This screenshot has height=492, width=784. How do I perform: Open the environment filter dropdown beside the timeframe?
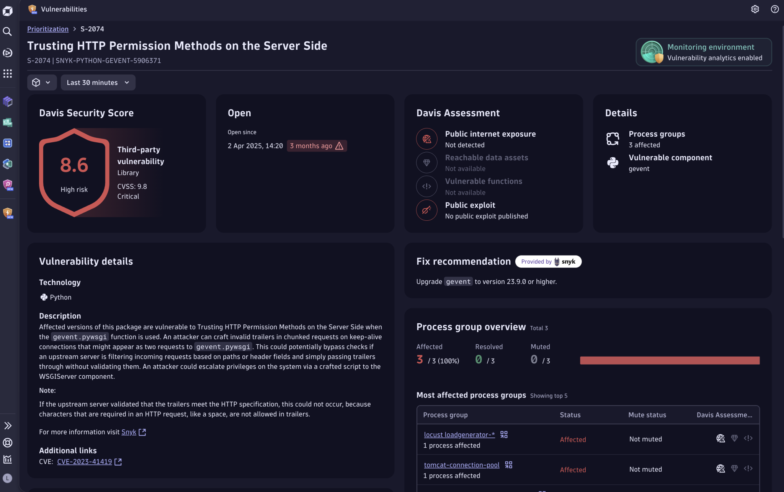pos(42,82)
